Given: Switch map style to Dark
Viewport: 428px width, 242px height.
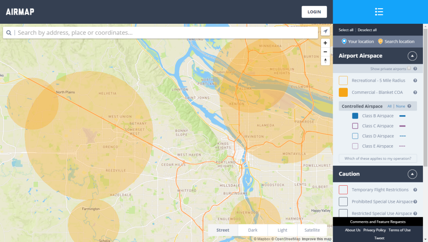Looking at the screenshot, I should (252, 230).
